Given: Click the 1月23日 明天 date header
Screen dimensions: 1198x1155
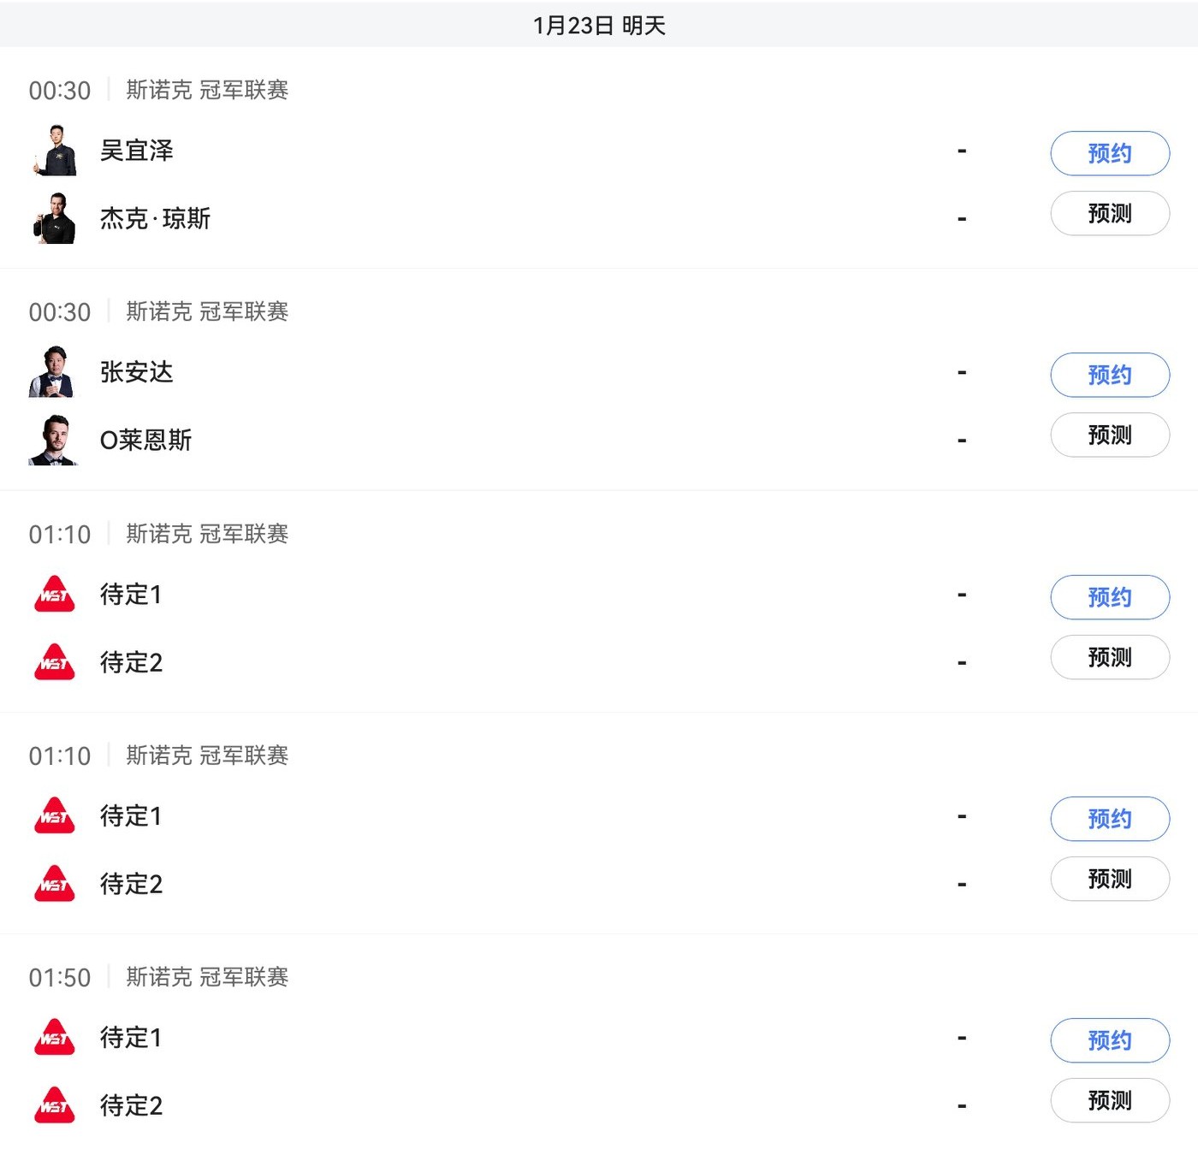Looking at the screenshot, I should tap(599, 26).
